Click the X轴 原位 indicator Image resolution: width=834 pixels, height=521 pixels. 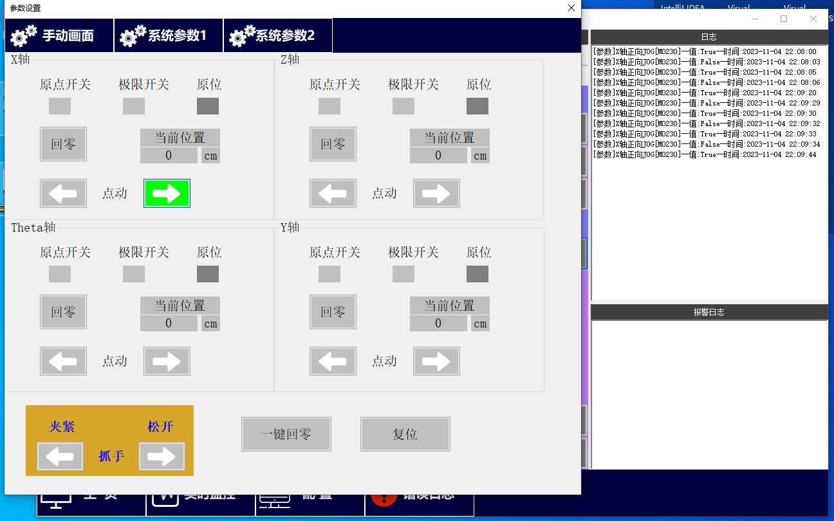click(208, 106)
